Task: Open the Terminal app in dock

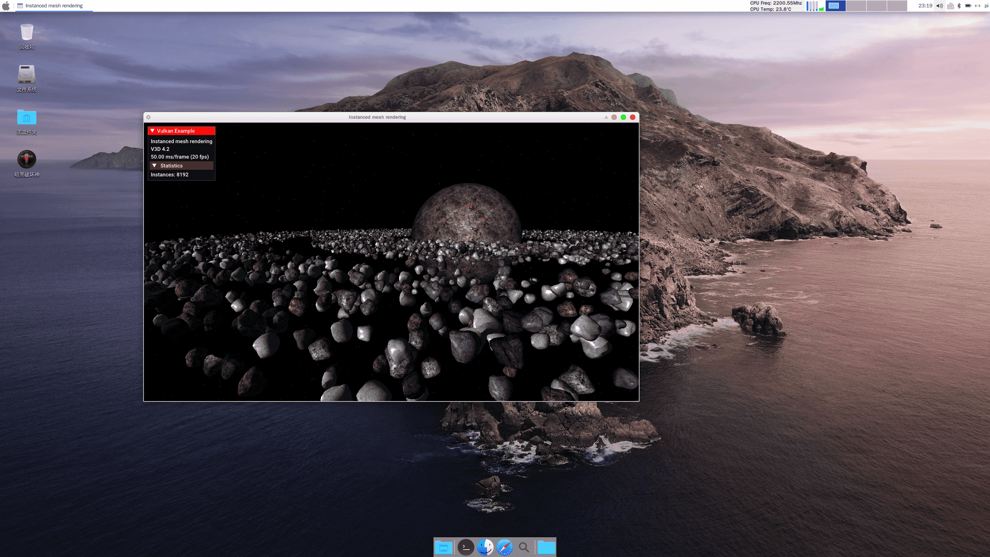Action: 464,547
